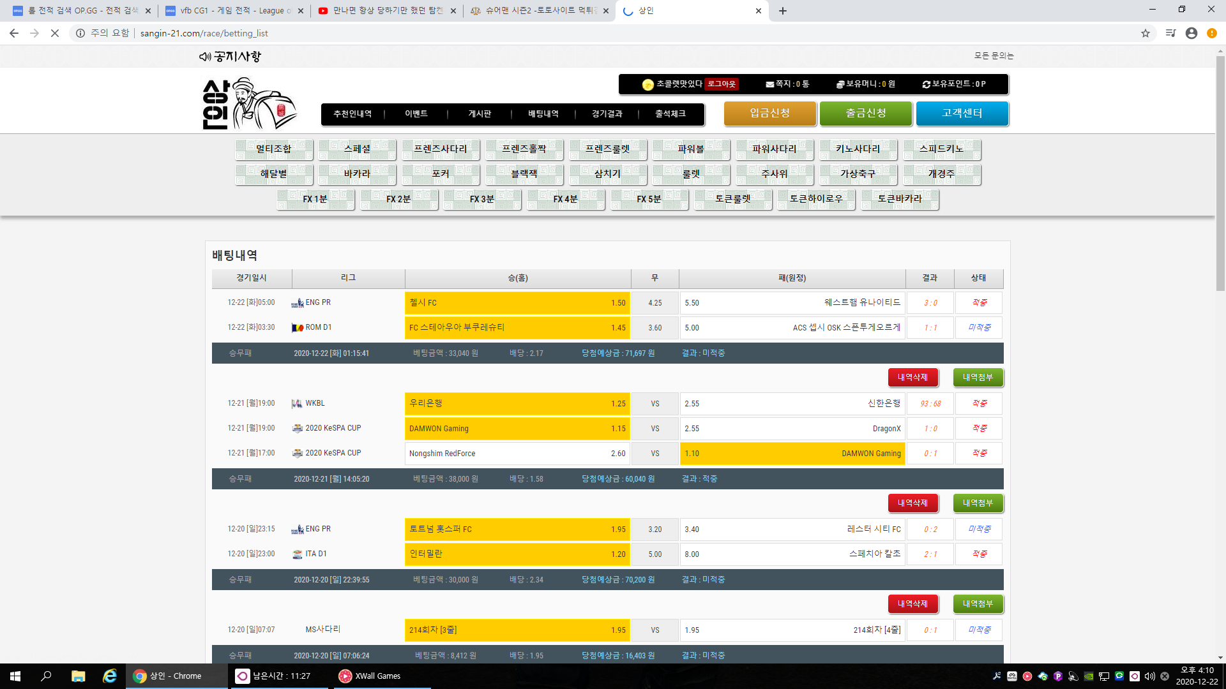Open the Chrome profile avatar icon
This screenshot has width=1226, height=689.
(1191, 33)
